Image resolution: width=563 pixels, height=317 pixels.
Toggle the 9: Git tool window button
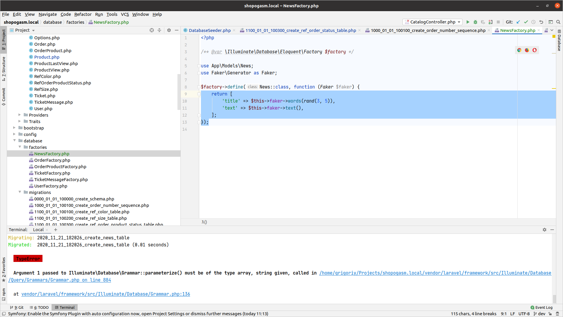(17, 307)
